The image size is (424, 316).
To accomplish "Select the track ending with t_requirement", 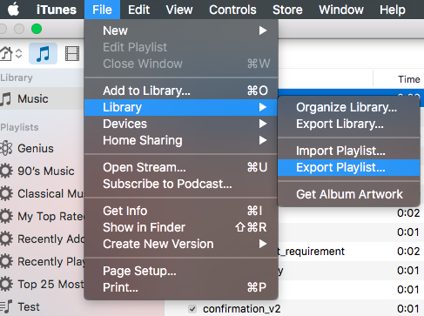I will [x=351, y=252].
